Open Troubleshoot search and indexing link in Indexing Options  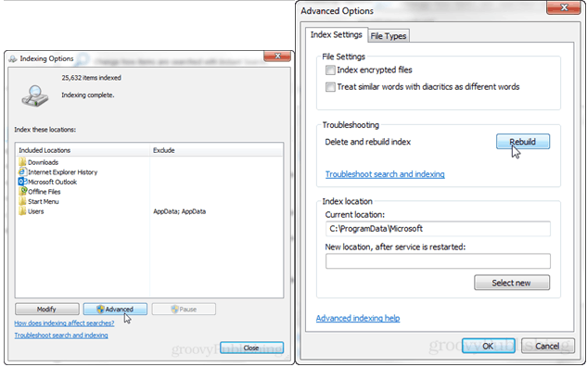point(61,335)
